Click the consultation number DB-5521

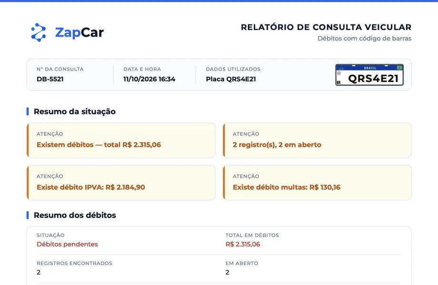coord(50,79)
